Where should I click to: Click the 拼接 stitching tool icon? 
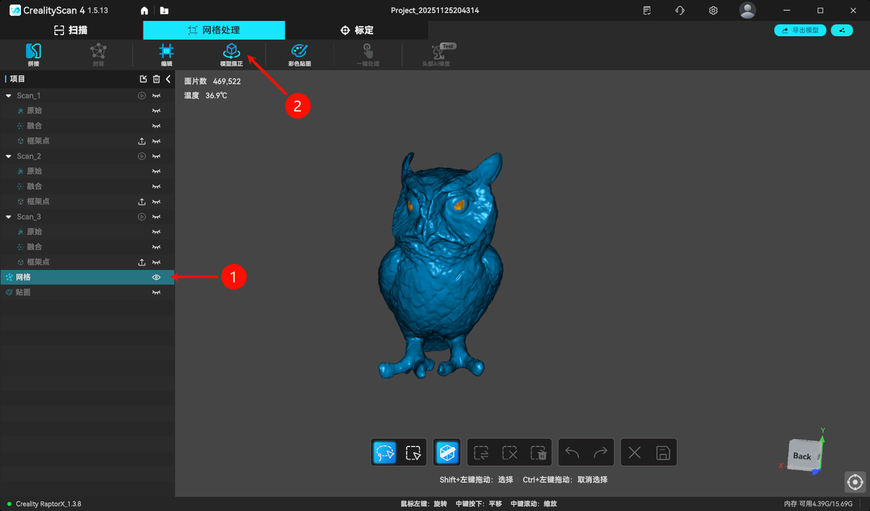click(33, 54)
